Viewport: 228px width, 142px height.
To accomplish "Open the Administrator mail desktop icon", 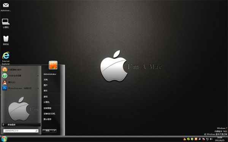I will [x=6, y=7].
